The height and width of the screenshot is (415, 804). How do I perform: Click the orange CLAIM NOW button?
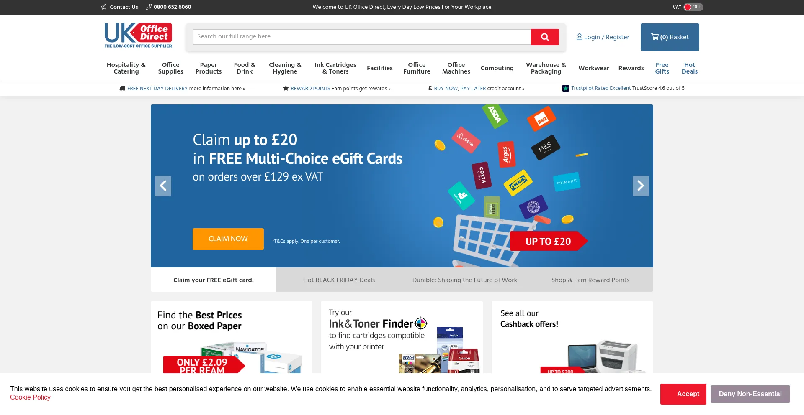point(228,239)
